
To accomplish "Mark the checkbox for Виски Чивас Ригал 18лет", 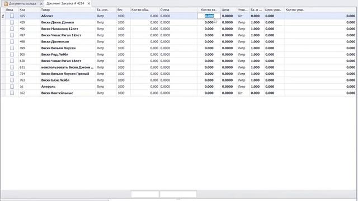I will (x=12, y=61).
